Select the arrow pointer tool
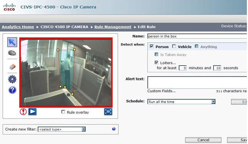248x144 pixels. (12, 42)
